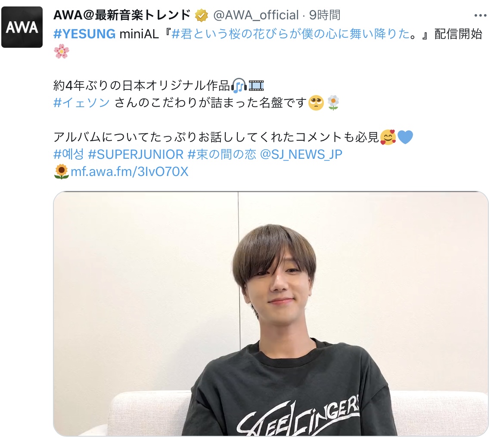This screenshot has width=491, height=438.
Task: Open the three-dot more options menu
Action: (480, 15)
